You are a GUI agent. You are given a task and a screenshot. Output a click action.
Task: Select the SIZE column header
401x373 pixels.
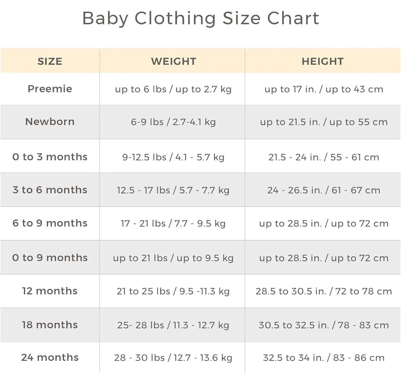pyautogui.click(x=50, y=61)
